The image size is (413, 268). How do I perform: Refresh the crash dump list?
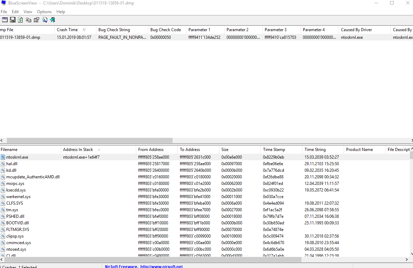pos(20,20)
